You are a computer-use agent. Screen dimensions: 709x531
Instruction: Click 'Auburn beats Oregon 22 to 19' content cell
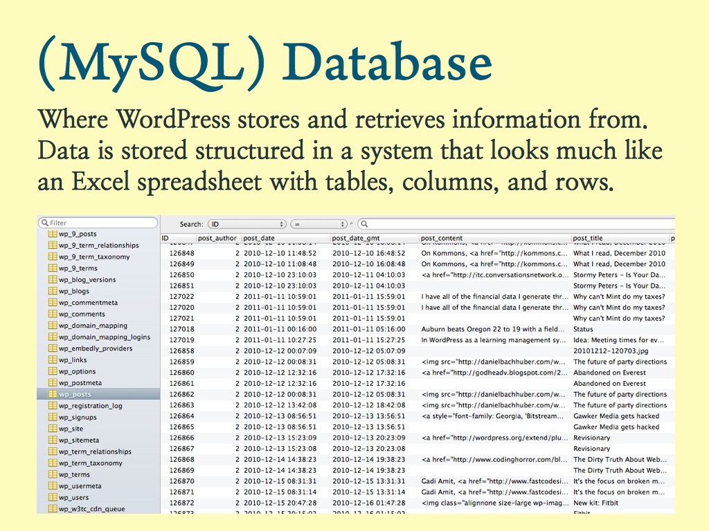pyautogui.click(x=493, y=329)
